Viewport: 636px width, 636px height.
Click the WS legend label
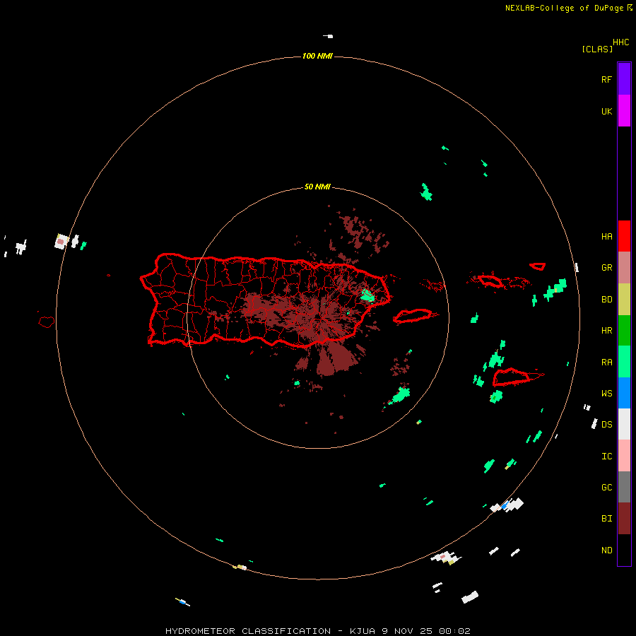[606, 394]
